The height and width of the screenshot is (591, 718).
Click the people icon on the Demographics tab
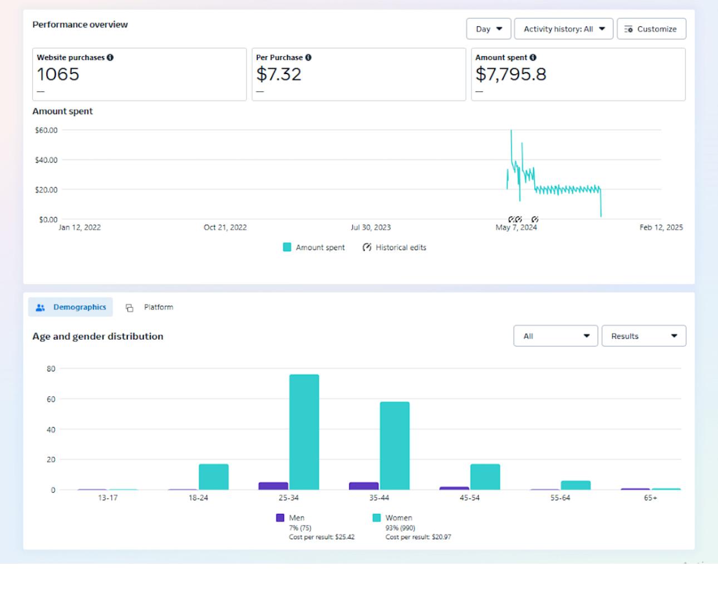(x=40, y=307)
